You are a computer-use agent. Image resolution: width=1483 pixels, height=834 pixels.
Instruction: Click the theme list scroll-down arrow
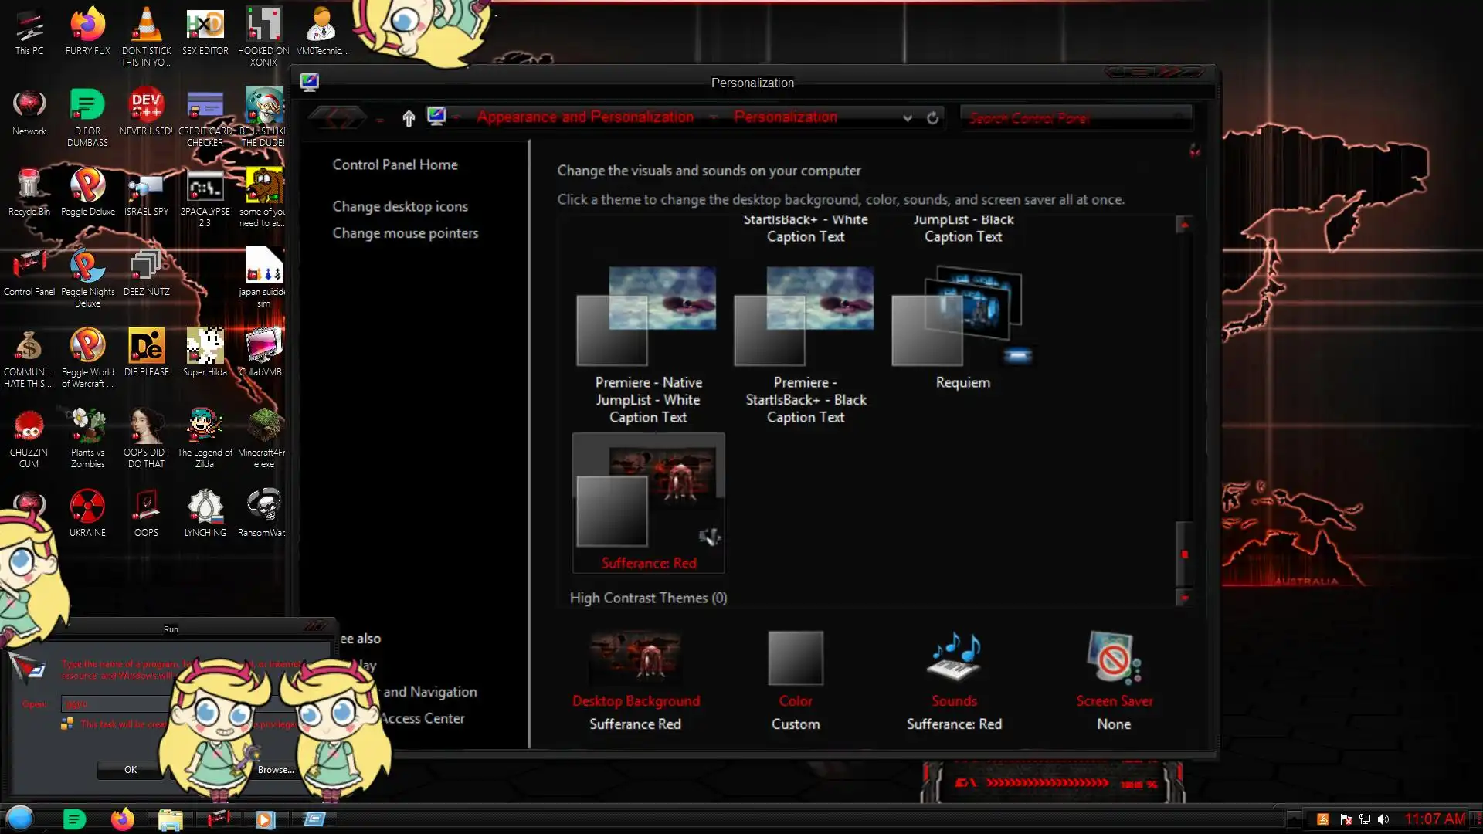pyautogui.click(x=1184, y=598)
